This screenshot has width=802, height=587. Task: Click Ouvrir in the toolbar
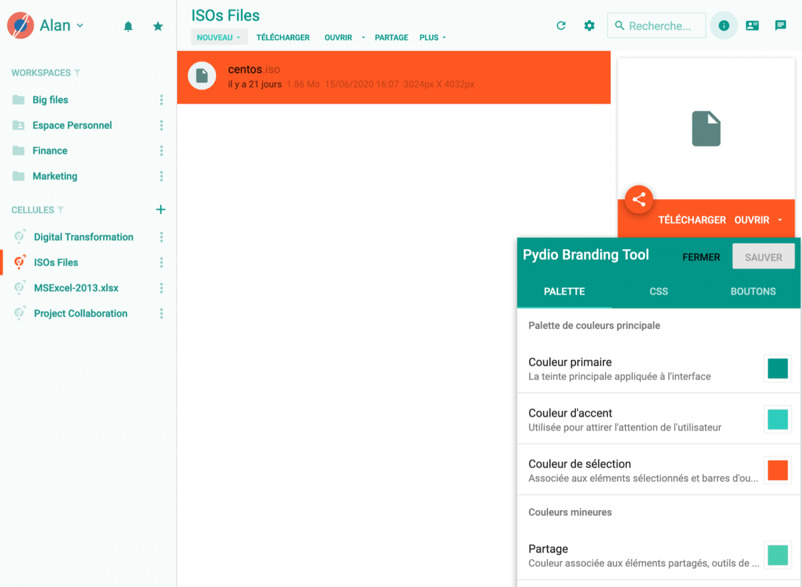click(338, 37)
